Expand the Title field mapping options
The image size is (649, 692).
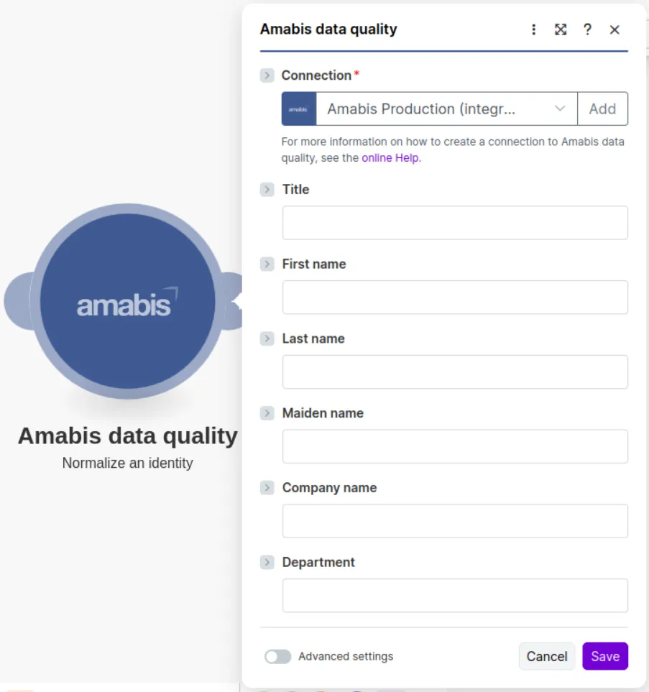point(267,189)
